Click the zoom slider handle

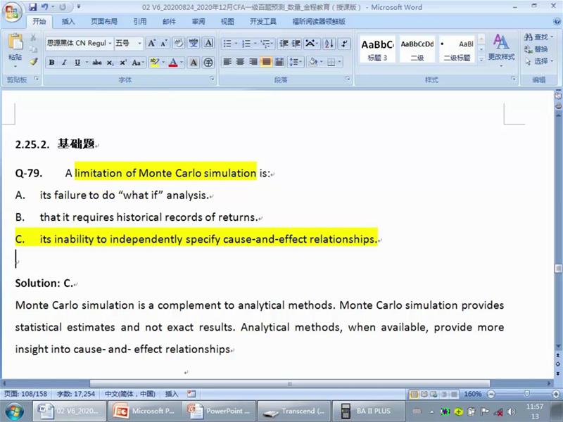coord(526,394)
